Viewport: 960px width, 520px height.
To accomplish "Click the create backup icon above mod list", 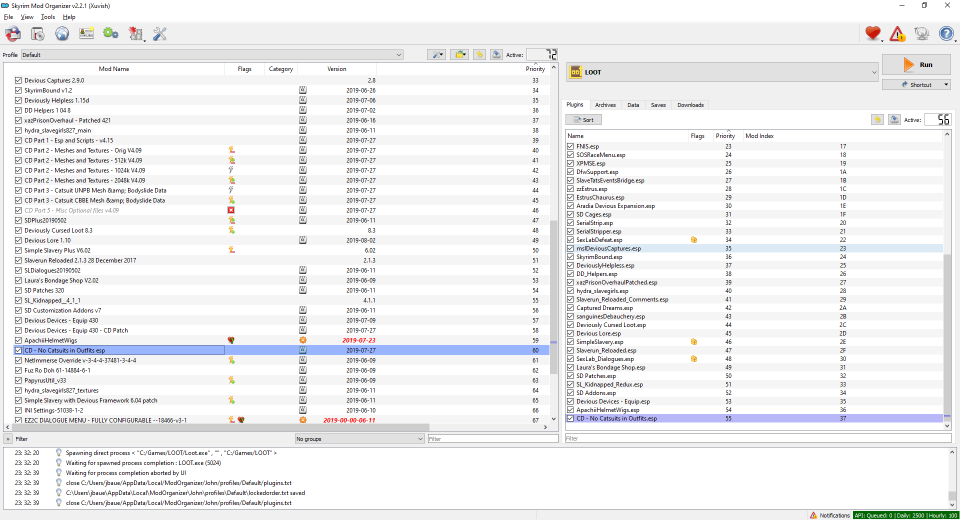I will 496,54.
